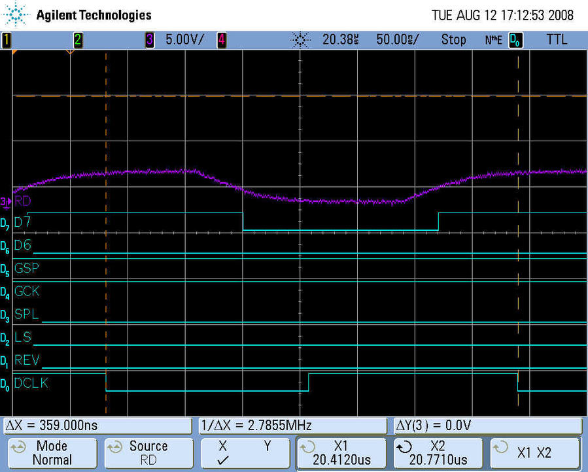This screenshot has height=472, width=588.
Task: Toggle the X cursor checkmark
Action: tap(222, 460)
